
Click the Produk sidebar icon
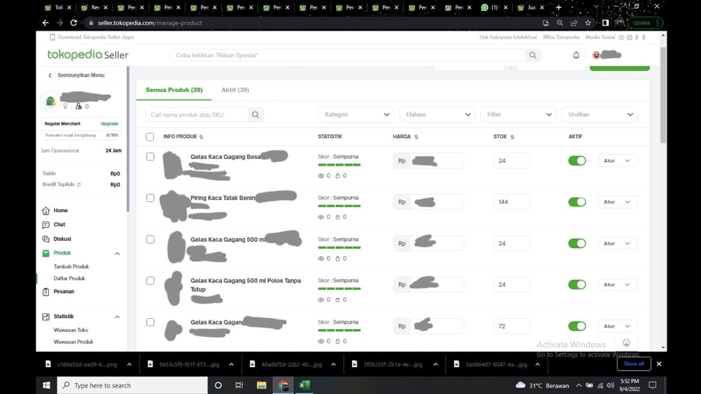45,253
